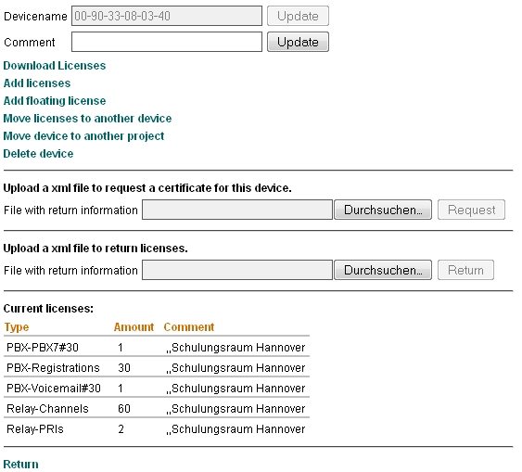Screen dimensions: 522x472
Task: Click the Return link at the bottom
Action: tap(21, 464)
